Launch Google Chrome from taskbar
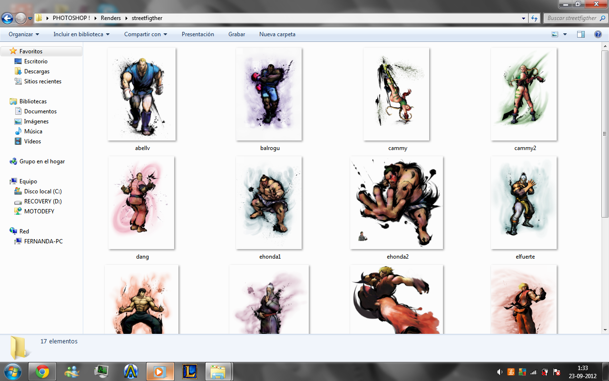 (42, 371)
